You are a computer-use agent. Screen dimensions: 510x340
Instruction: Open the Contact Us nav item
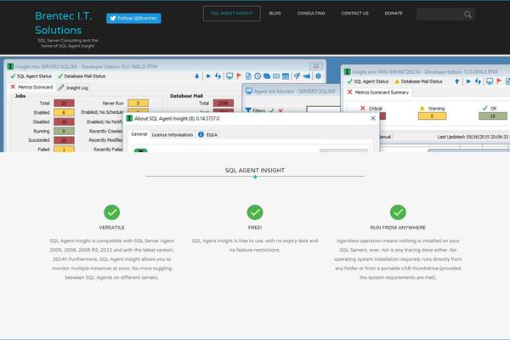click(354, 14)
